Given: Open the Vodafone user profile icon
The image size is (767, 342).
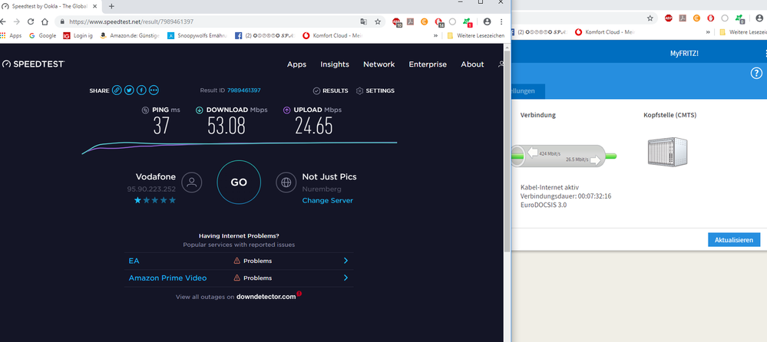Looking at the screenshot, I should [x=192, y=183].
